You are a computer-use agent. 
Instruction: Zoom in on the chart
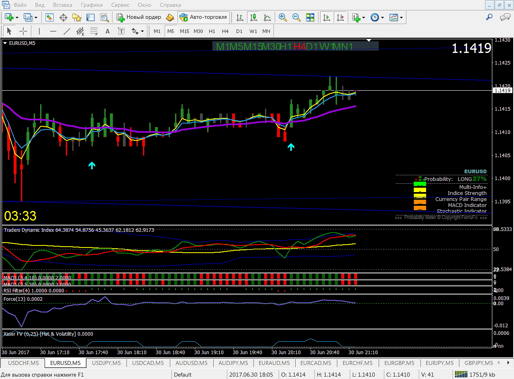tap(283, 17)
